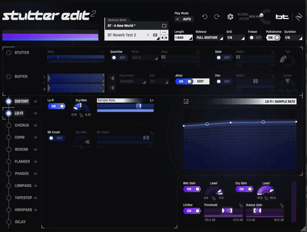Open the Release FULL GESTURE dropdown
This screenshot has height=232, width=307.
(x=210, y=38)
